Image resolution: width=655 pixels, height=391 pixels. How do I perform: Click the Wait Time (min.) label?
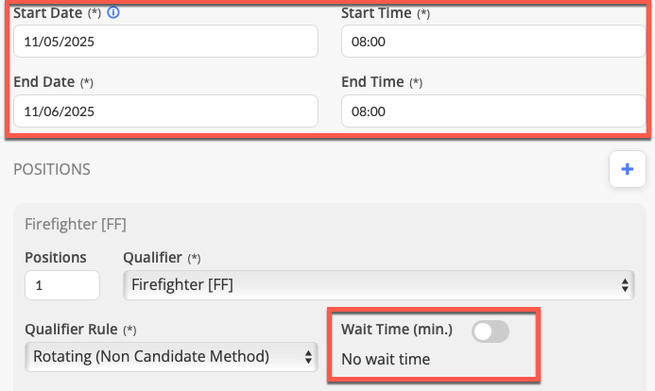[397, 330]
